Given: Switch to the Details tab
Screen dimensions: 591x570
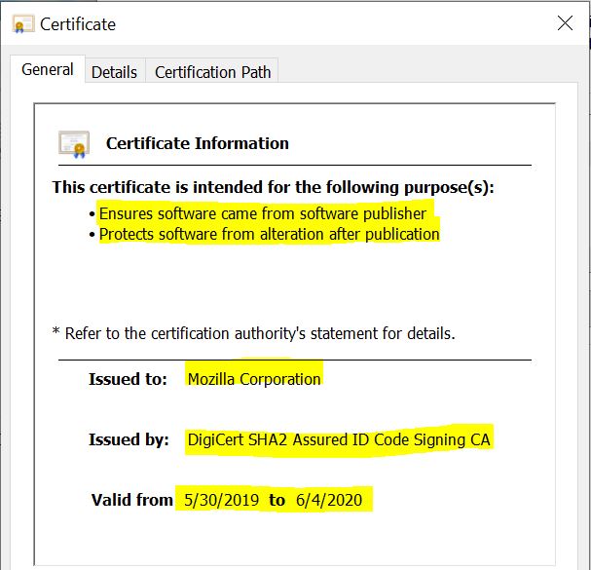Looking at the screenshot, I should click(114, 72).
